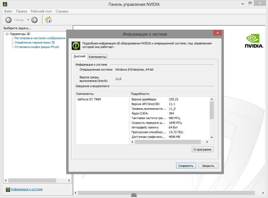
Task: Select GeForce GT 740M in components list
Action: coord(89,99)
